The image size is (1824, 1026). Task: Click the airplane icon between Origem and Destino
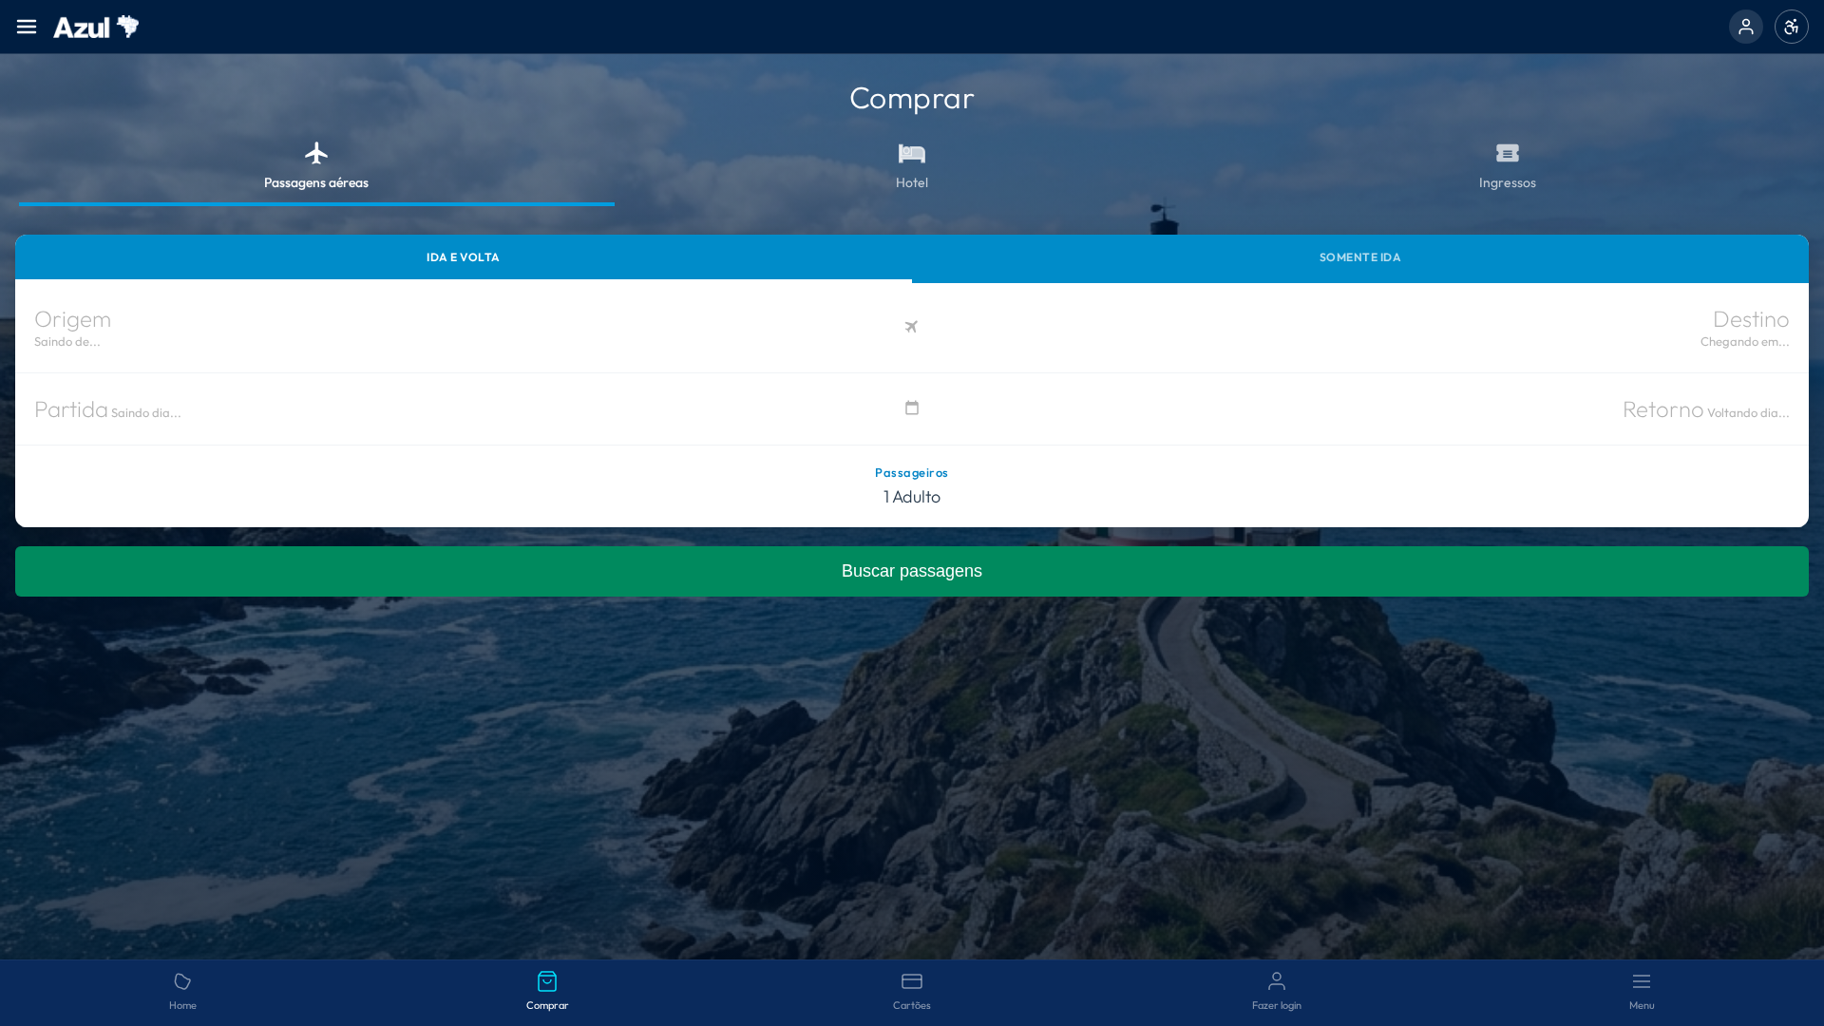click(x=911, y=327)
